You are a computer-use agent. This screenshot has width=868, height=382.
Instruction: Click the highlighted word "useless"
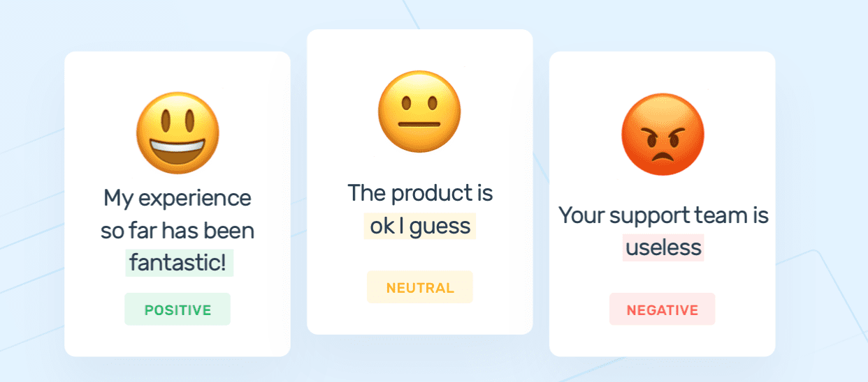[663, 247]
